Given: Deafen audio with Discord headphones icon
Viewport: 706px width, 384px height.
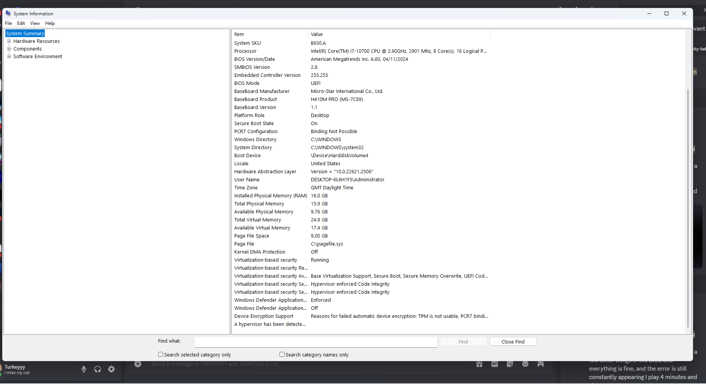Looking at the screenshot, I should (x=98, y=369).
